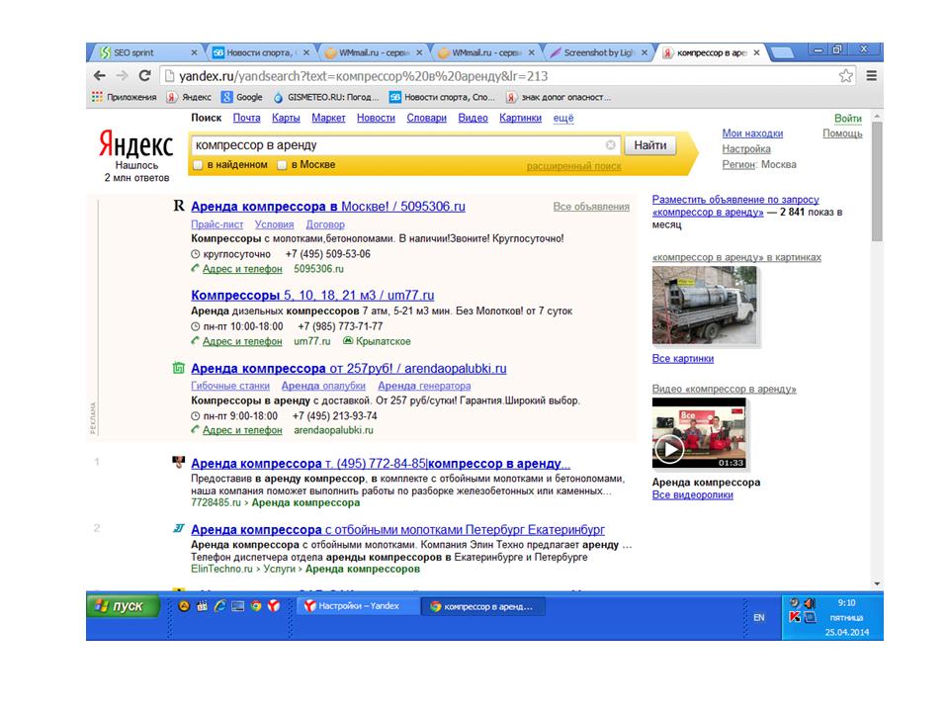Open the Приложения apps bookmark

click(125, 97)
